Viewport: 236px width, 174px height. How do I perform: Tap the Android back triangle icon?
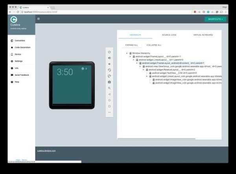109,94
